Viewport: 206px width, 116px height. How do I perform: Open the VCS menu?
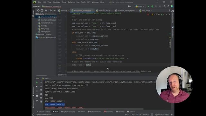[89, 2]
